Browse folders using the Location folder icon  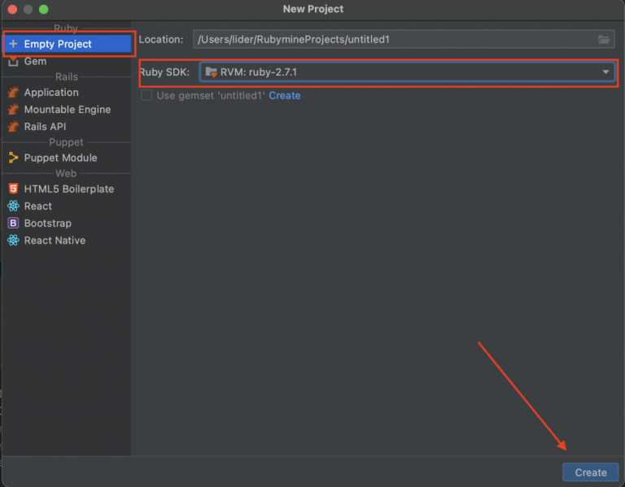[x=604, y=39]
